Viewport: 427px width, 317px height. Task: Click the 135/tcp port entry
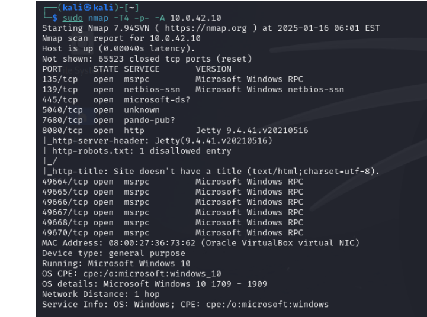[60, 79]
